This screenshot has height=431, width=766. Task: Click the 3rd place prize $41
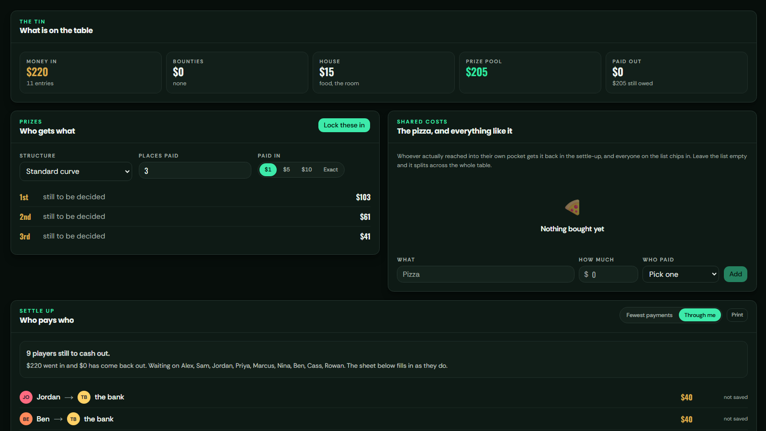(x=365, y=237)
